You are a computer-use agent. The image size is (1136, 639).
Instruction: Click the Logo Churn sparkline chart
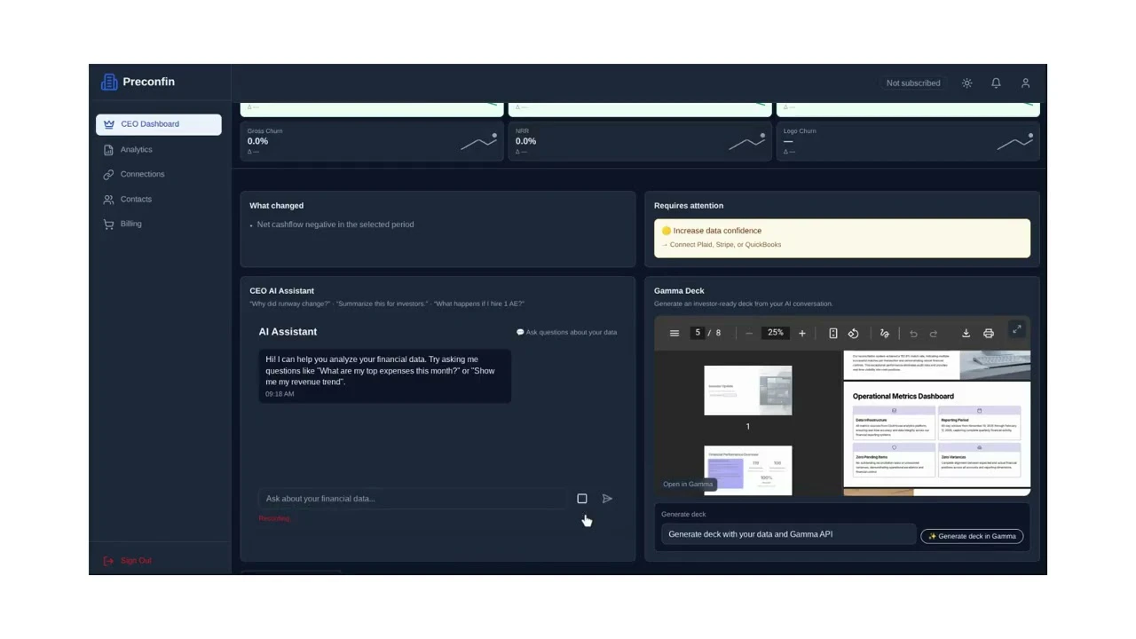coord(1014,142)
